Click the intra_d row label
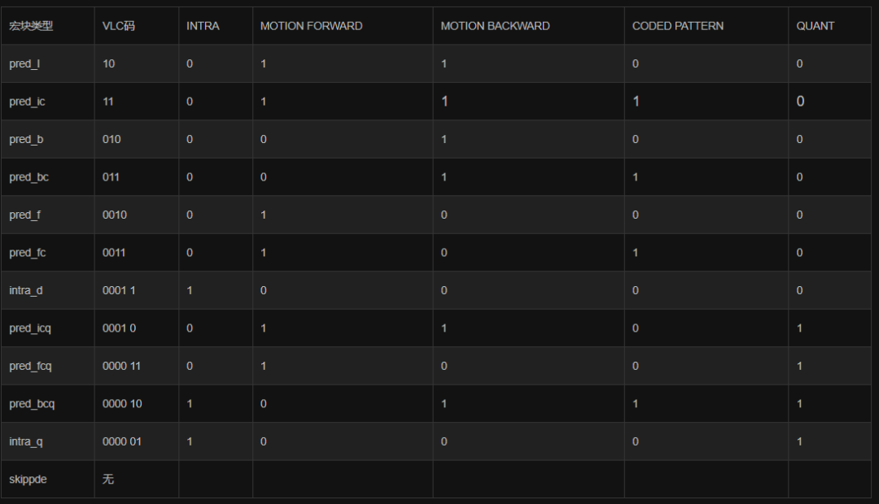 pos(26,290)
